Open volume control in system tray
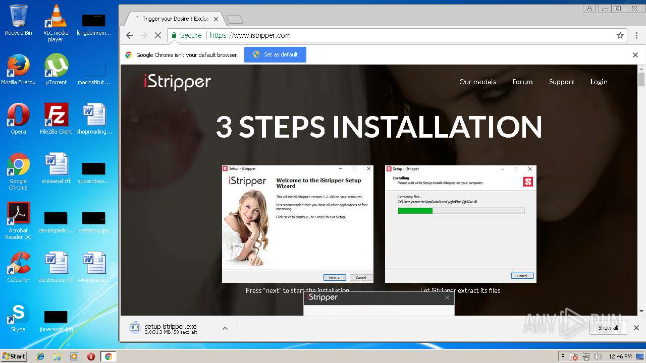646x363 pixels. [x=598, y=356]
